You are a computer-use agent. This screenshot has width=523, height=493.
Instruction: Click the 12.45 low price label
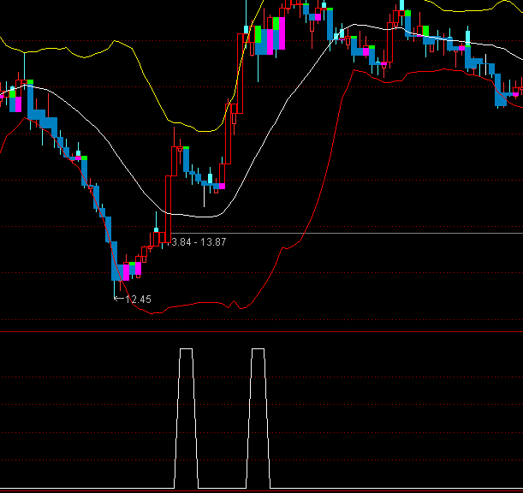tap(138, 300)
